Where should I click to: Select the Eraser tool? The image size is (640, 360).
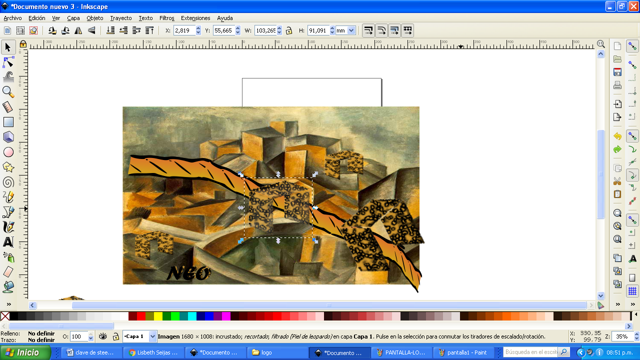tap(8, 272)
